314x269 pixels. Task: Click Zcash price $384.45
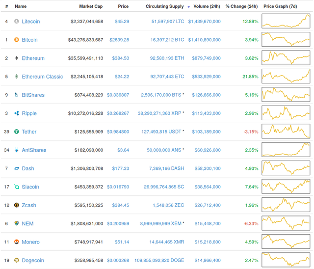point(121,205)
